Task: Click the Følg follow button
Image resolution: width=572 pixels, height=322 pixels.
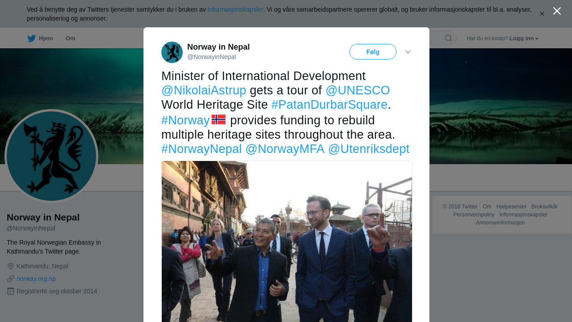Action: [373, 52]
